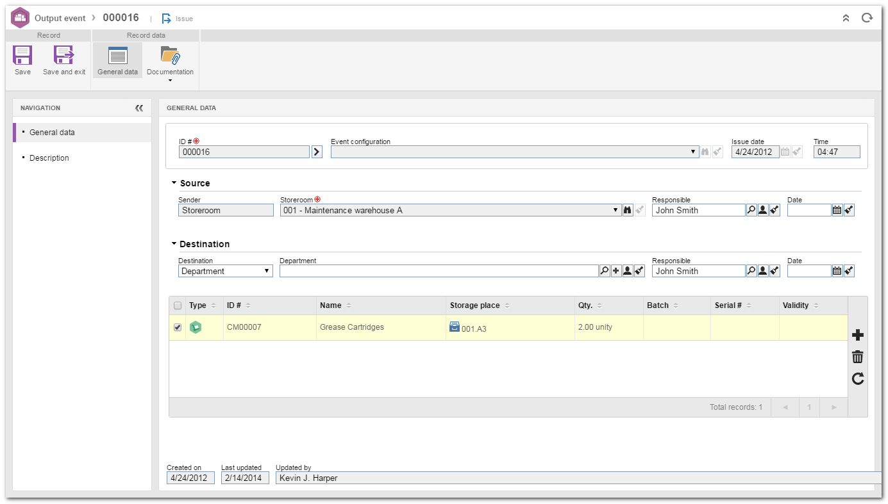Click the plus icon beside Department

coord(616,271)
